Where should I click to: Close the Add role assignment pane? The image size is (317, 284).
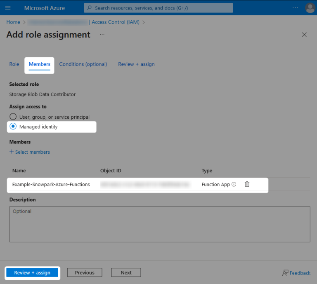pos(304,35)
